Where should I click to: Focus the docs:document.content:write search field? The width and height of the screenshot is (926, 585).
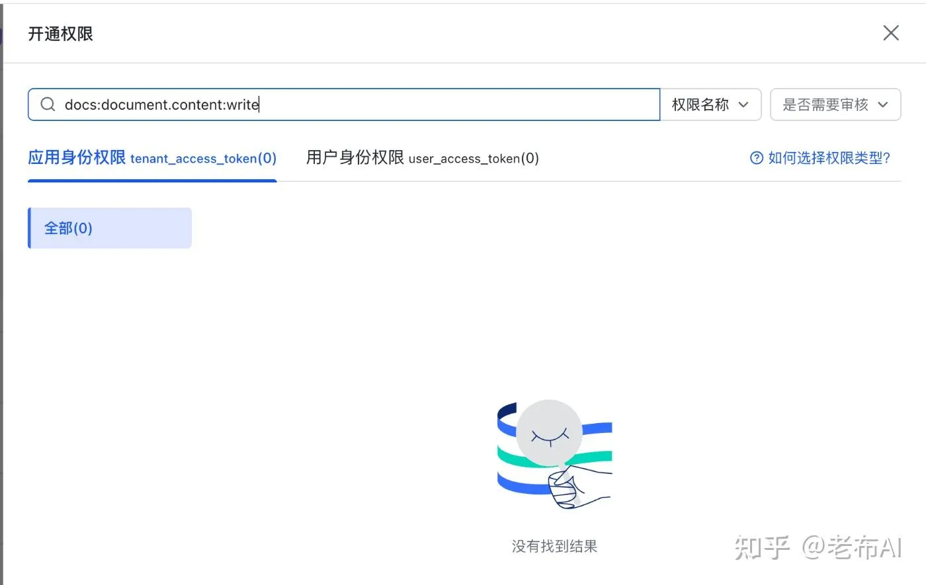pos(344,104)
